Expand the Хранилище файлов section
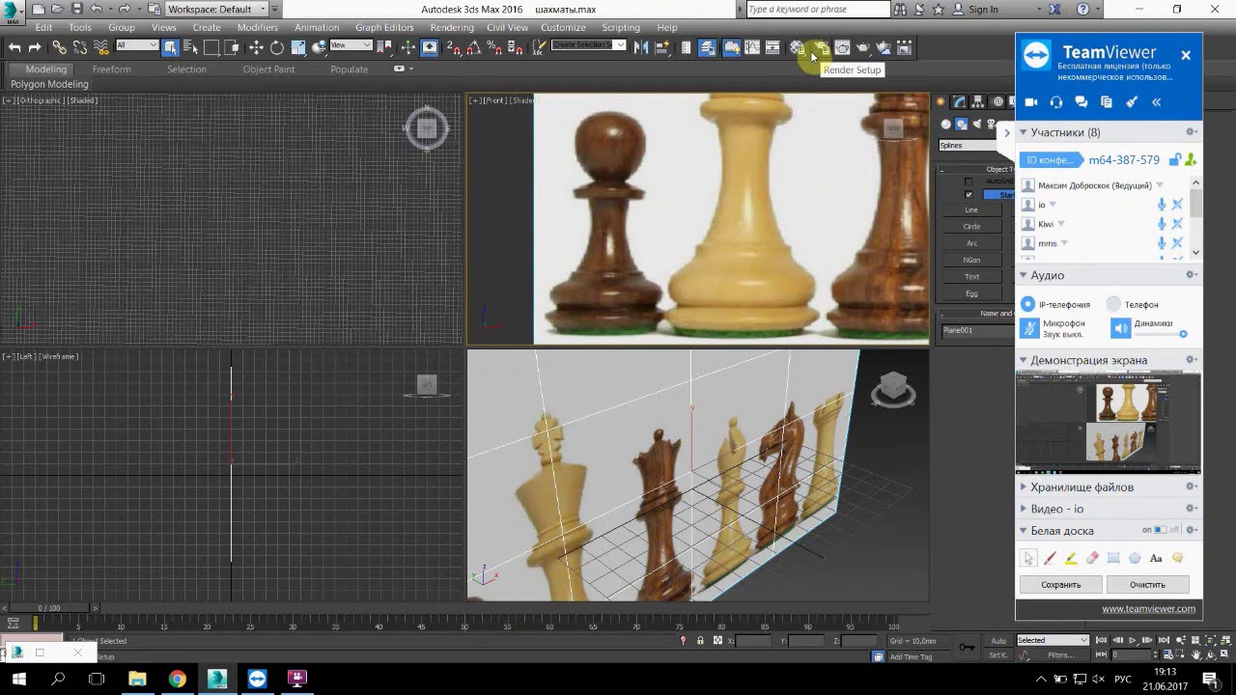 [x=1024, y=487]
